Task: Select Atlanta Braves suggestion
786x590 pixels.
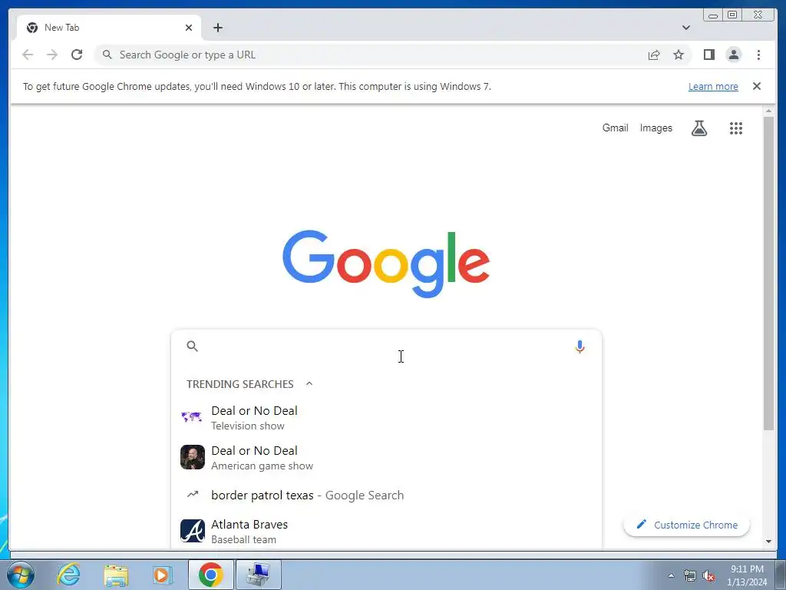Action: [386, 532]
